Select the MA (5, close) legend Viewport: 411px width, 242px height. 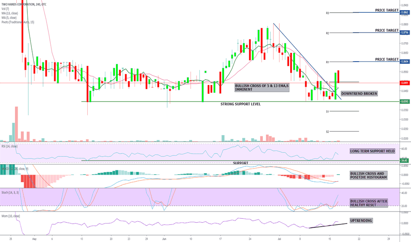9,18
